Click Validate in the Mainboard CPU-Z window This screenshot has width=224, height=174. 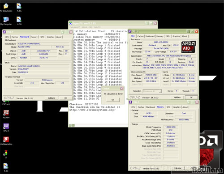coord(51,98)
